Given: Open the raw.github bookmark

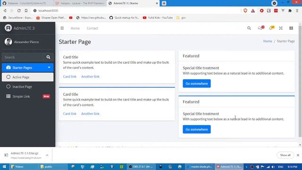Looking at the screenshot, I should (x=91, y=17).
